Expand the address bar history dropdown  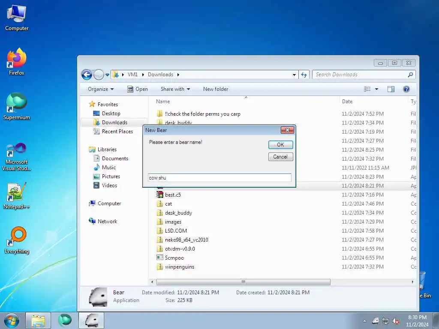[294, 75]
